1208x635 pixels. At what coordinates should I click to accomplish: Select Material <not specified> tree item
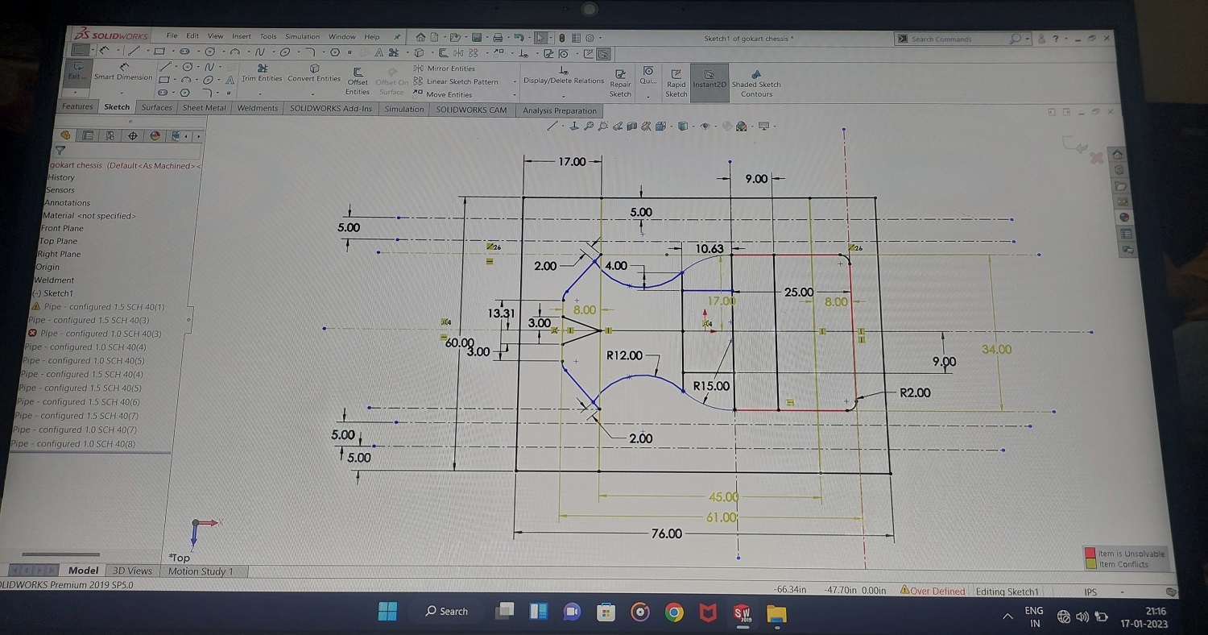point(89,215)
